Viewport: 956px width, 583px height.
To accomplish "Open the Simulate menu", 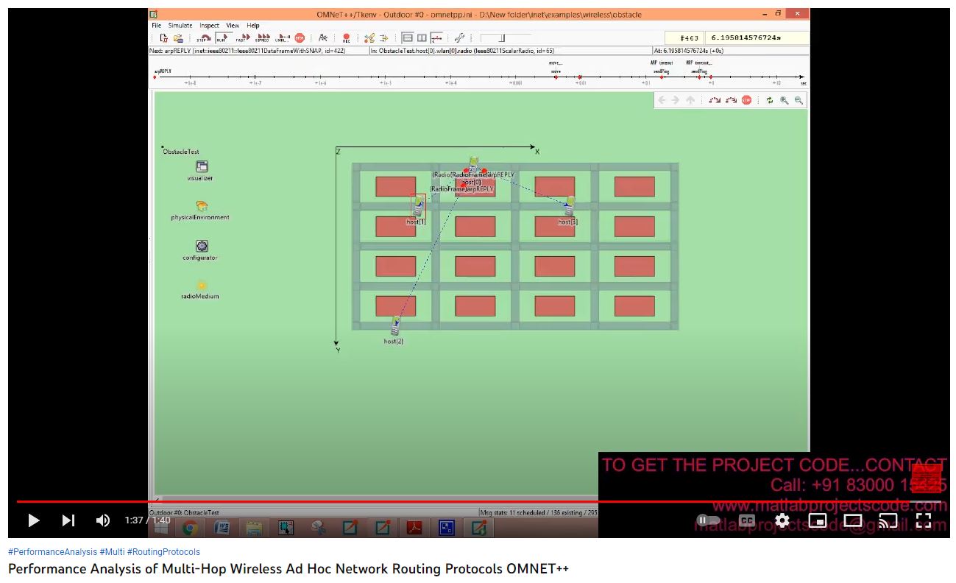I will click(180, 25).
